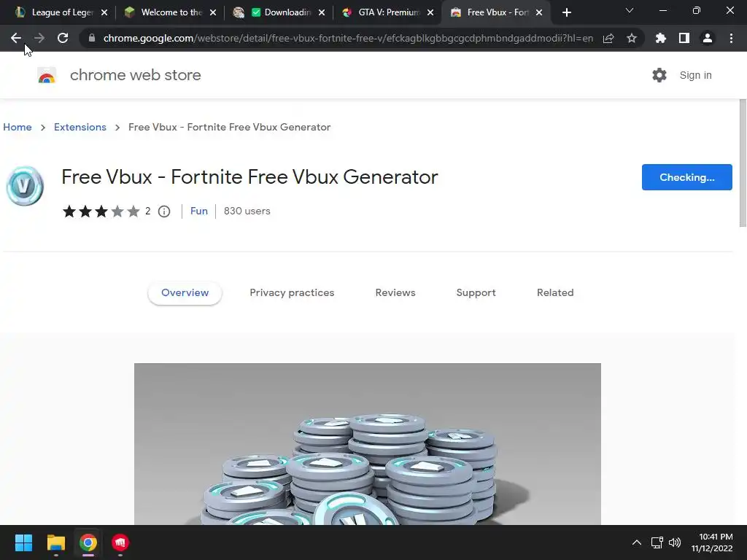This screenshot has width=747, height=560.
Task: Close the League of Legends tab
Action: 104,12
